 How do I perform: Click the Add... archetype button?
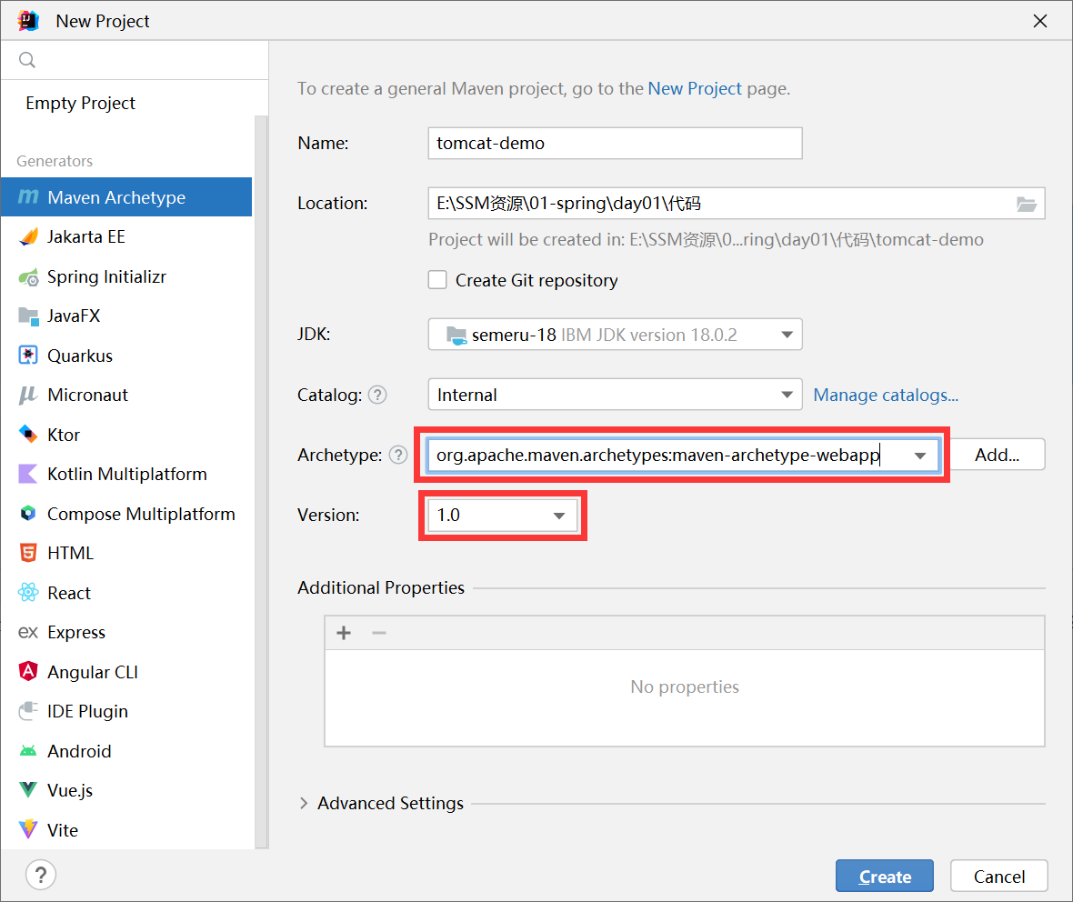(x=998, y=455)
